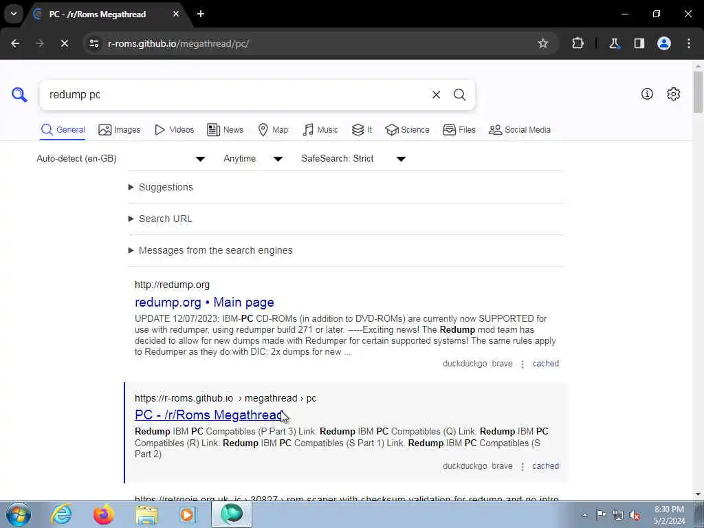The height and width of the screenshot is (528, 704).
Task: Open Windows Start menu
Action: pyautogui.click(x=18, y=514)
